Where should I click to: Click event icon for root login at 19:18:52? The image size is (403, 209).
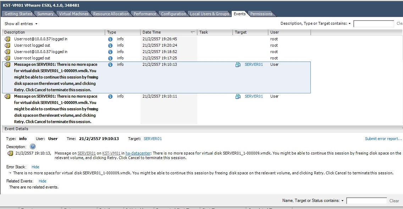click(8, 52)
